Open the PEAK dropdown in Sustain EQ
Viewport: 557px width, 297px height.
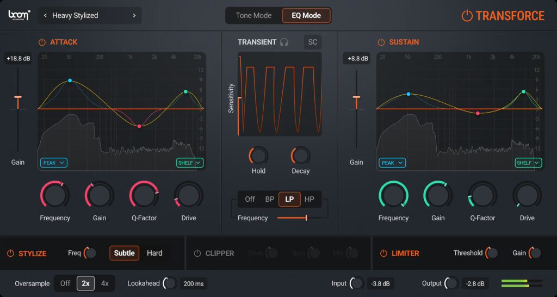(x=393, y=163)
